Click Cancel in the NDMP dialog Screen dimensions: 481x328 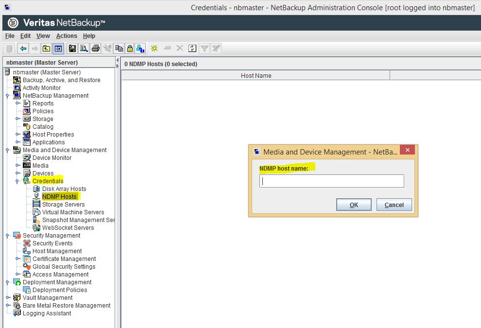394,205
